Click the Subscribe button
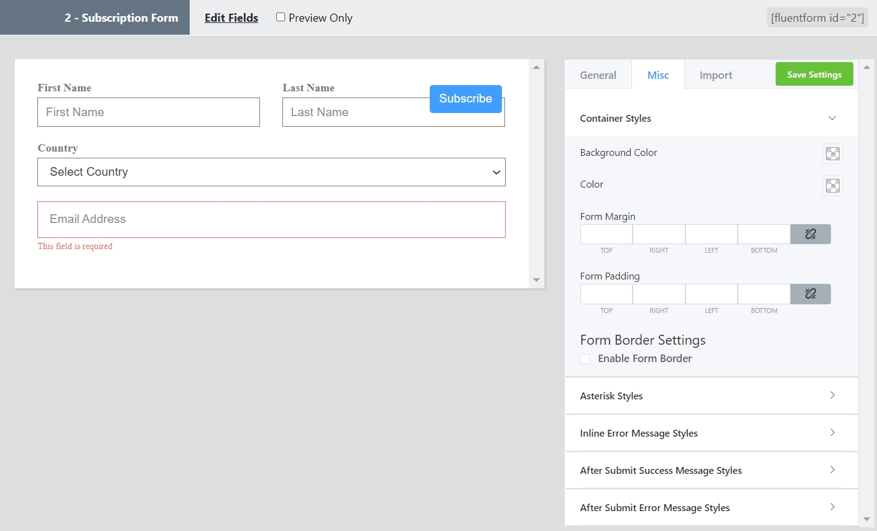 point(466,99)
